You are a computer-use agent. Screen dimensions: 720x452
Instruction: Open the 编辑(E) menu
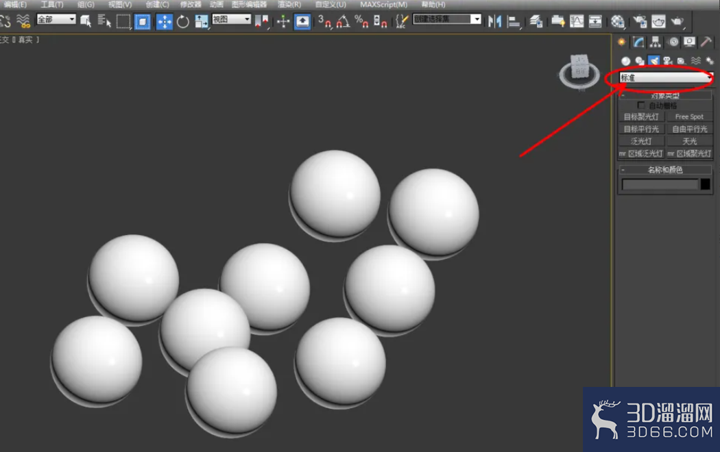point(15,5)
